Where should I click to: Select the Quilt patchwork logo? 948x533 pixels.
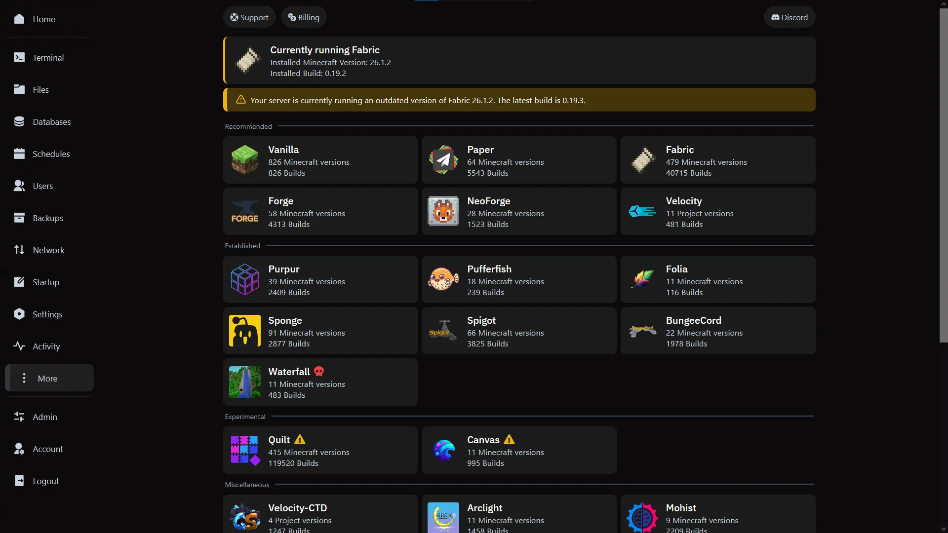(x=245, y=450)
